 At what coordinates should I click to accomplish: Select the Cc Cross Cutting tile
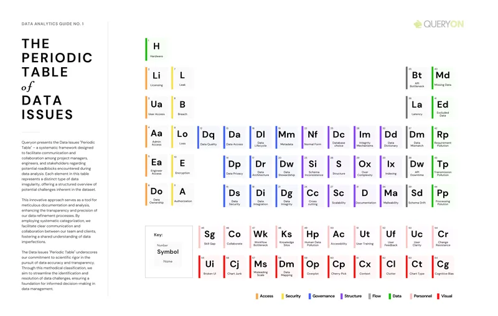point(313,196)
